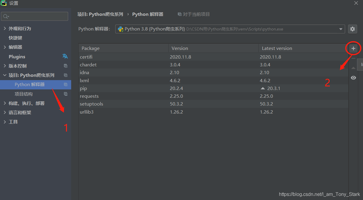Select the pip package row
This screenshot has width=363, height=200.
click(x=213, y=88)
